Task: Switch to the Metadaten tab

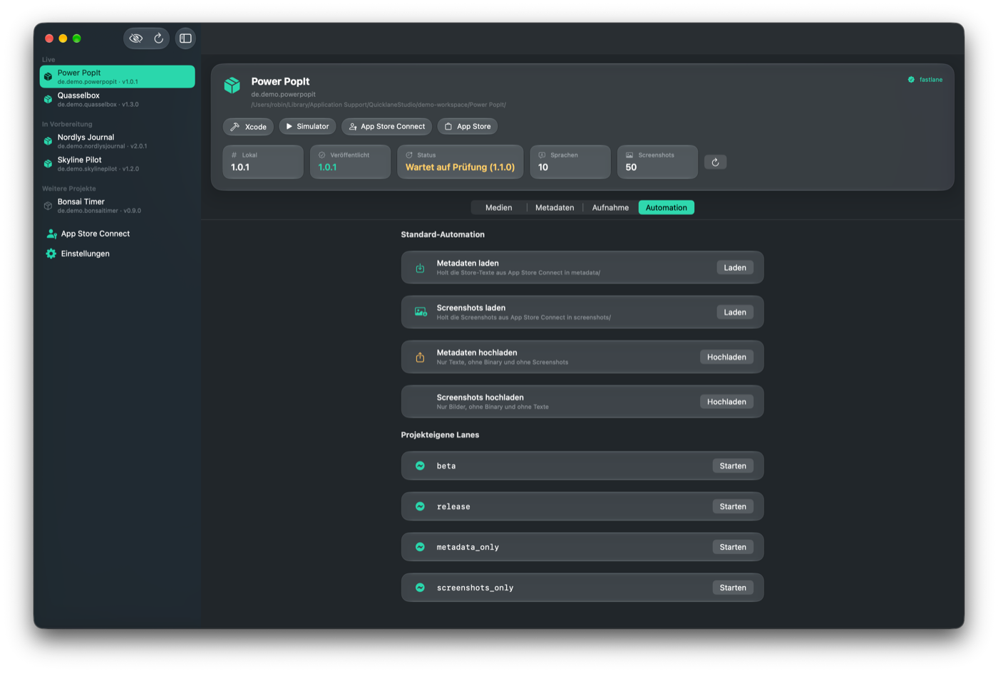Action: [555, 208]
